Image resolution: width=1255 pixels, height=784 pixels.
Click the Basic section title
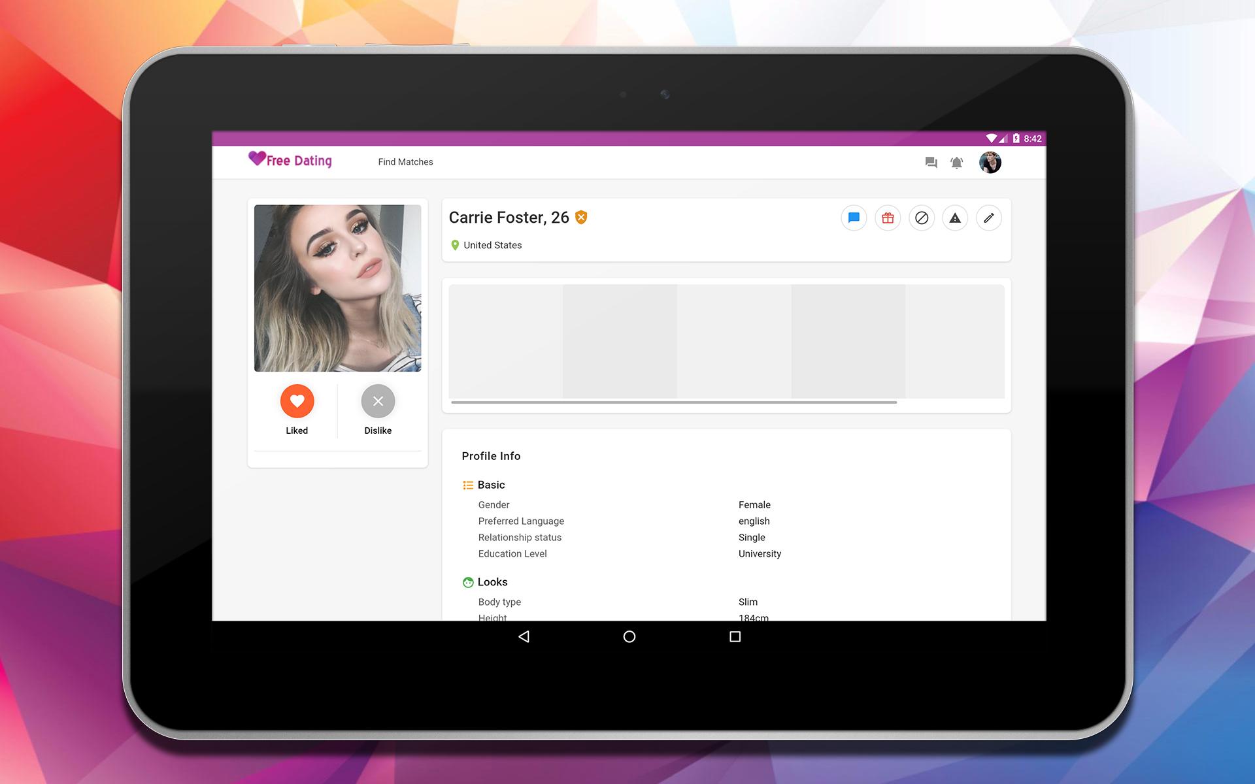tap(491, 485)
